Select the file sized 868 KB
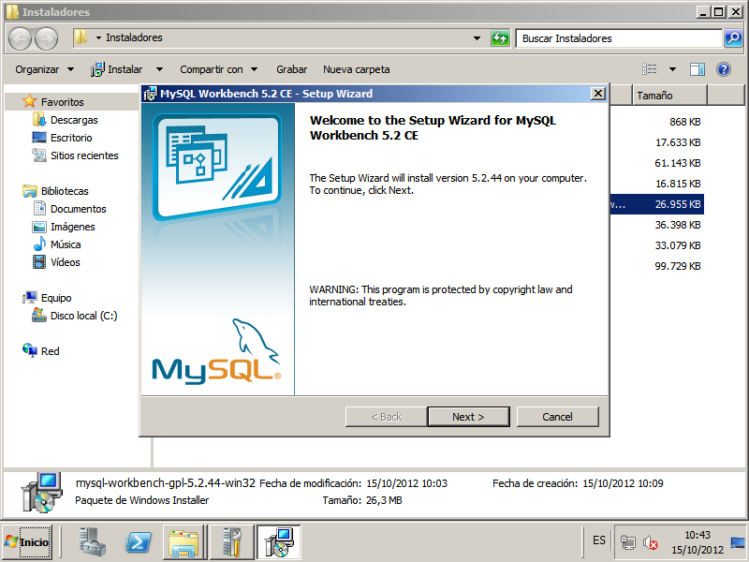 (685, 122)
